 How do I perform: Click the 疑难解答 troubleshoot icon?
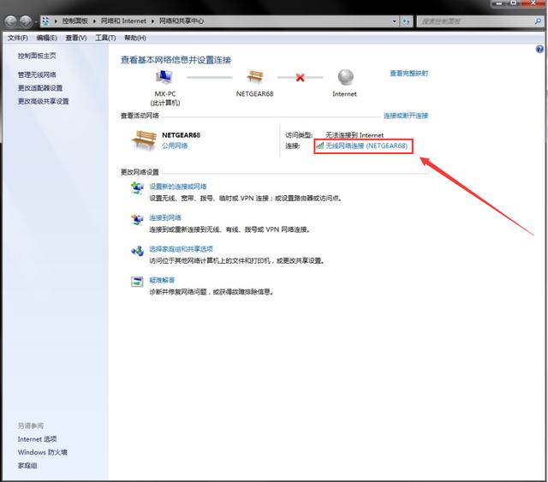coord(137,282)
